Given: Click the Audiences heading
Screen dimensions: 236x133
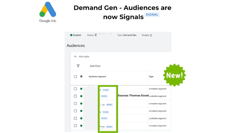Looking at the screenshot, I should tap(76, 46).
